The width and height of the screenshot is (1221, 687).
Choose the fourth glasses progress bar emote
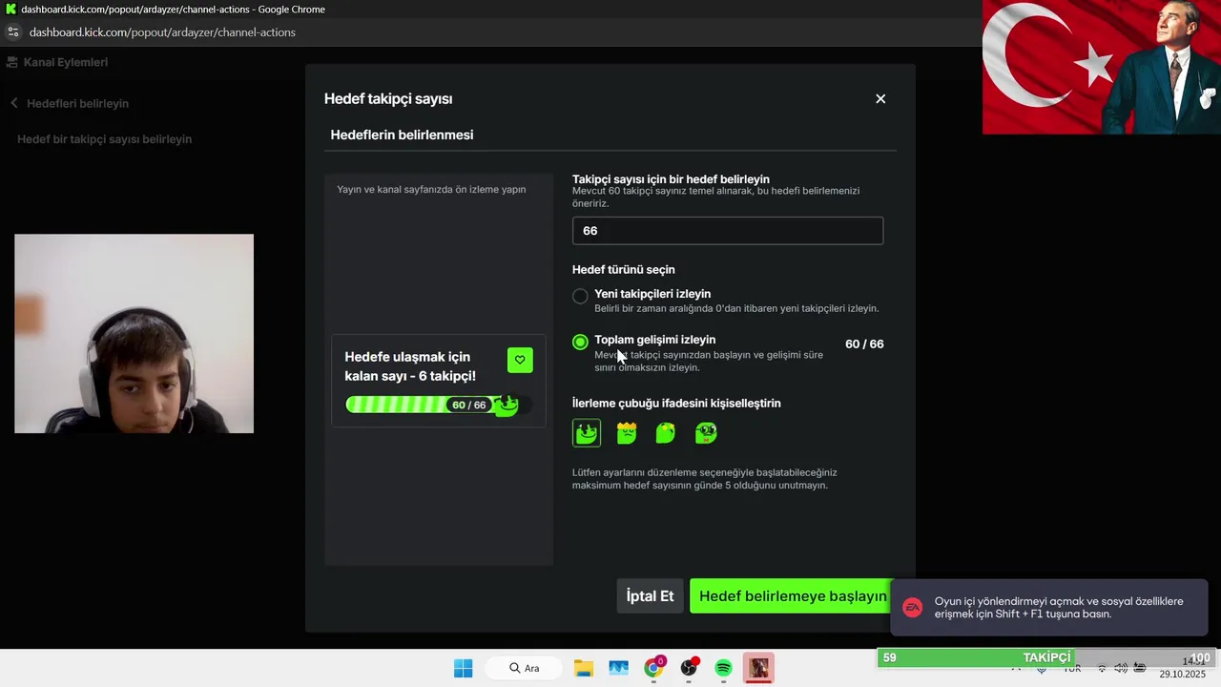click(706, 433)
